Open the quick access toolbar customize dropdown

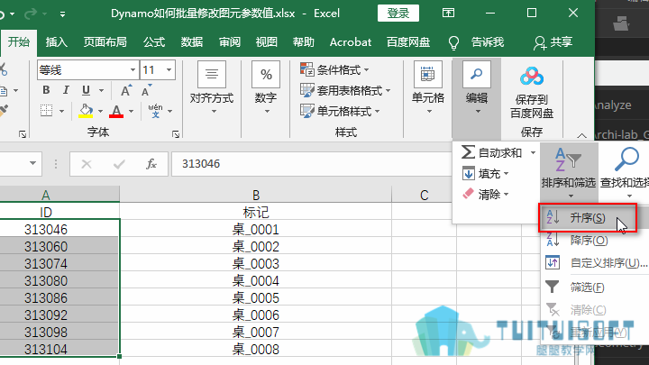[x=62, y=14]
